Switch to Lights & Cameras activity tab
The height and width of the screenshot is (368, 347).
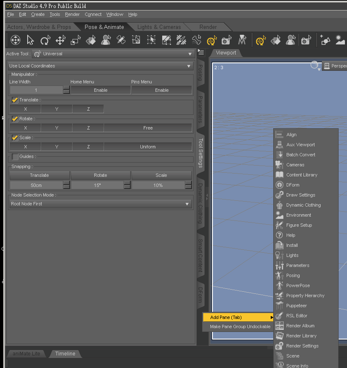click(x=159, y=27)
